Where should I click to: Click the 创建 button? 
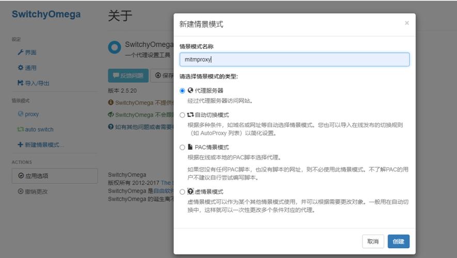398,241
